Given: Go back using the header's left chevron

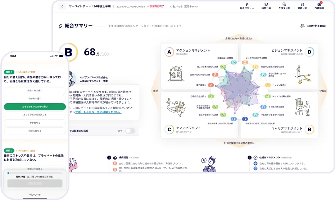Looking at the screenshot, I should [x=62, y=6].
